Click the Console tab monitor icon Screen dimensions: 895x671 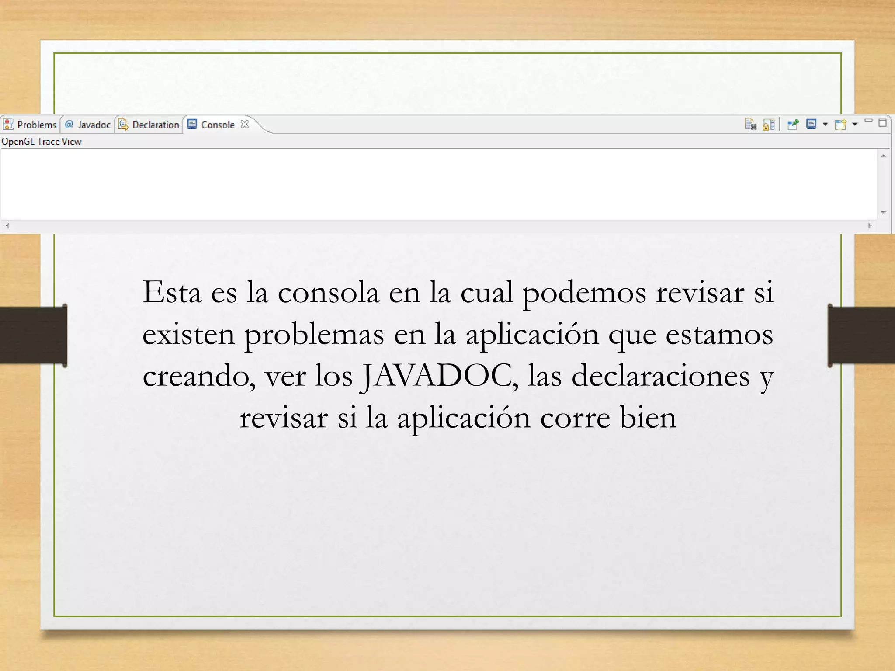192,124
